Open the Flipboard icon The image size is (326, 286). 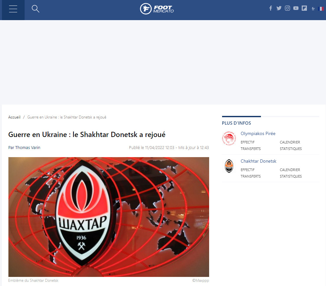[304, 8]
